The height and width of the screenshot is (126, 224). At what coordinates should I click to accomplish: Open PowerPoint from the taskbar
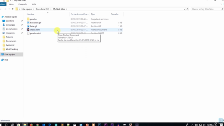pyautogui.click(x=87, y=125)
